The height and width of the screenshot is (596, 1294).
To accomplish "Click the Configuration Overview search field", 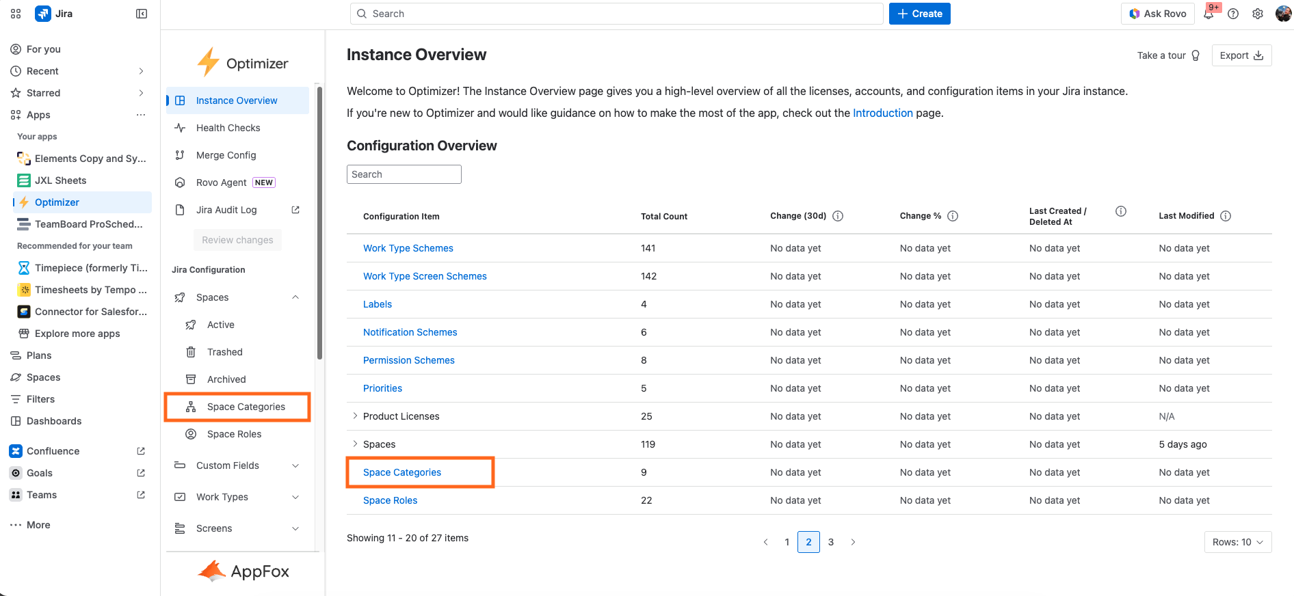I will [404, 174].
